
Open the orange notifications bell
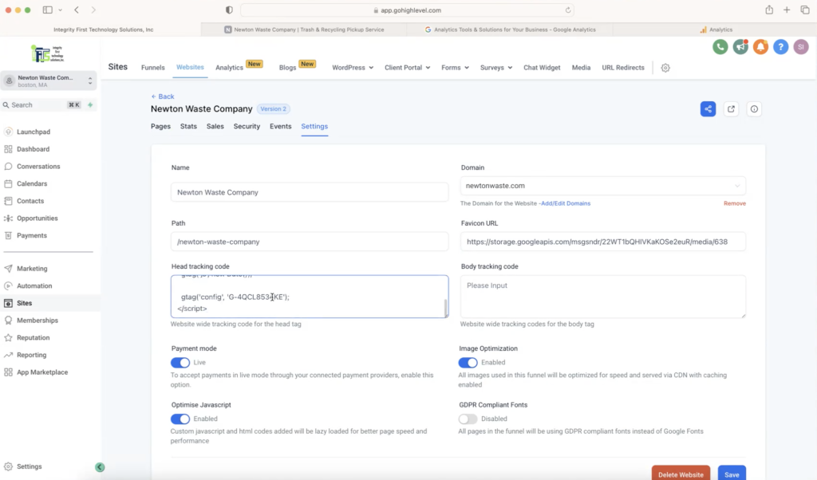click(760, 47)
